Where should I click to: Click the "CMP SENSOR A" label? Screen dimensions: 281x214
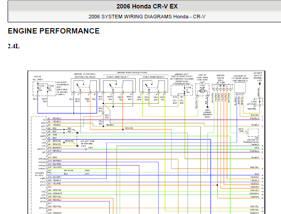(240, 81)
